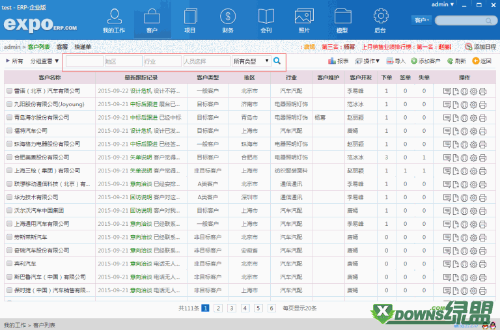This screenshot has height=330, width=500.
Task: Sort by 客户名称 column header
Action: (49, 77)
